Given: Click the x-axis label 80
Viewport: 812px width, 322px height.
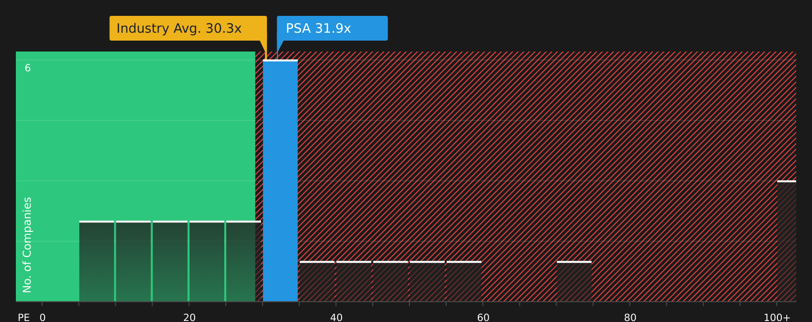Looking at the screenshot, I should [x=630, y=318].
